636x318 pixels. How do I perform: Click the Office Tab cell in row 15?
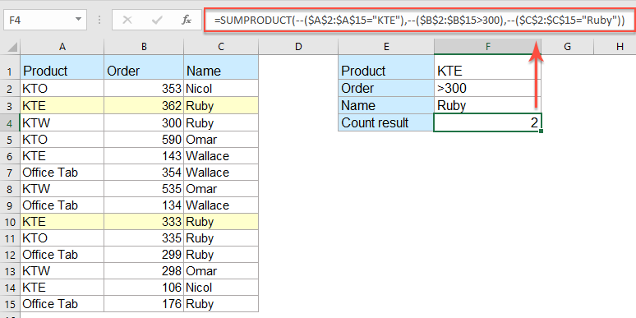click(62, 304)
